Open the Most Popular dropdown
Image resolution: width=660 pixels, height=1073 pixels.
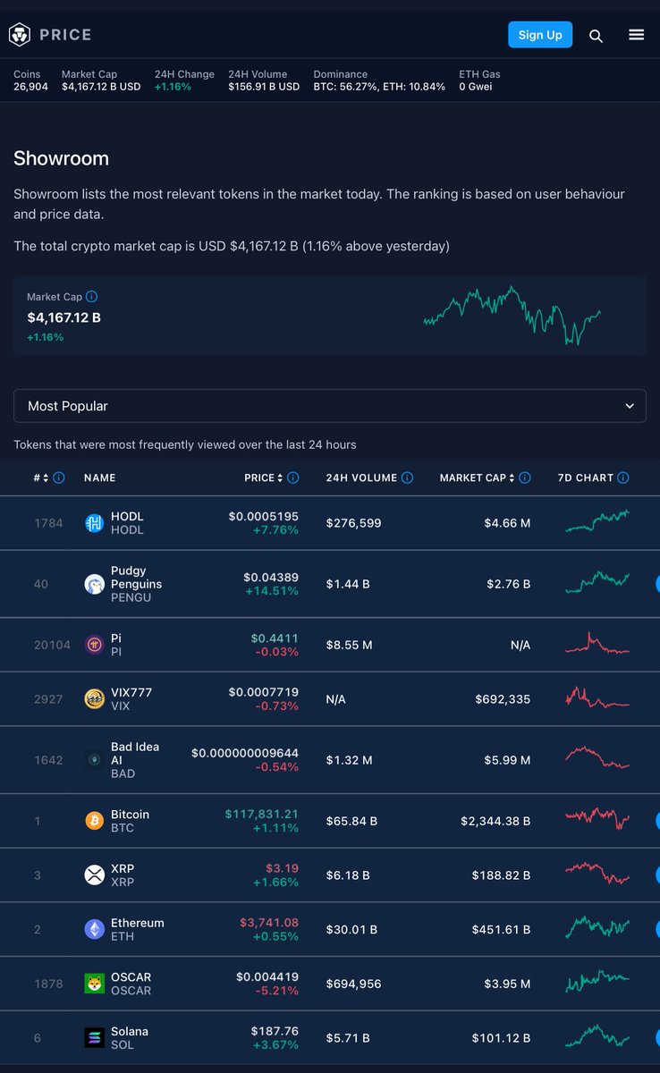[x=330, y=406]
